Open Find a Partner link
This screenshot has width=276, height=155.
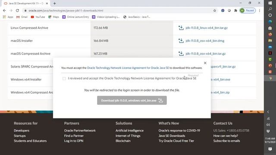point(74,136)
